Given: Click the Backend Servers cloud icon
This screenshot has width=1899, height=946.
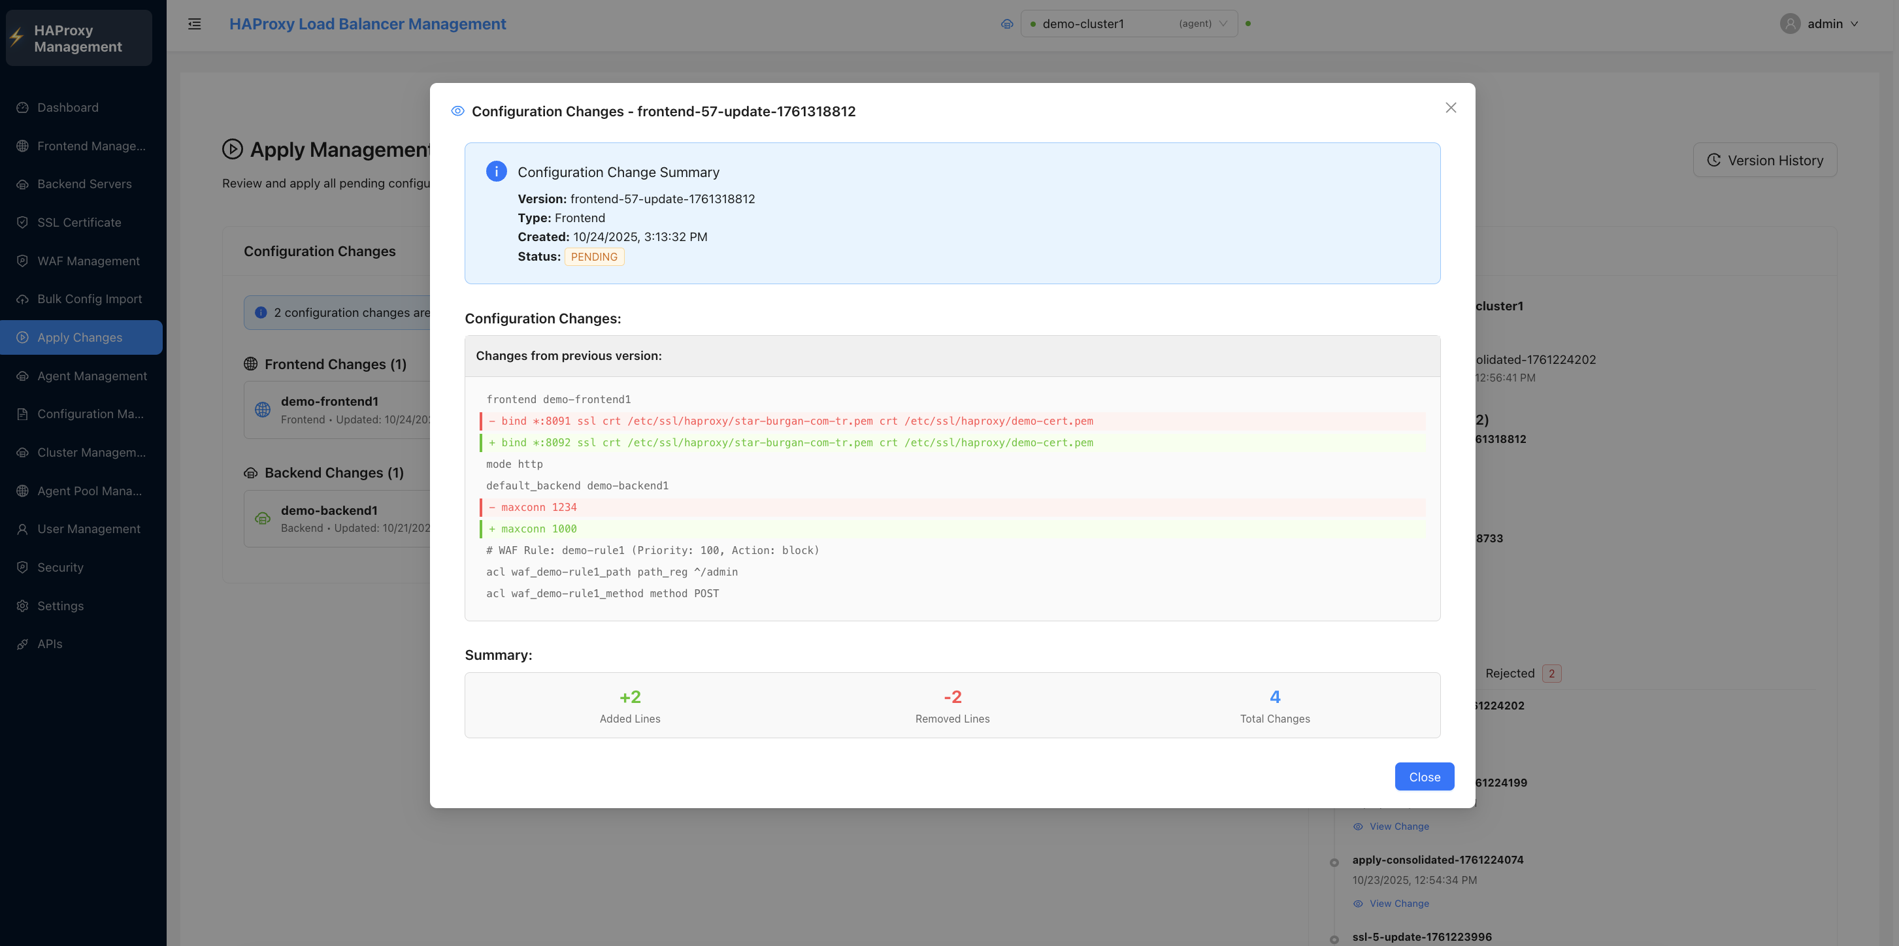Looking at the screenshot, I should 23,184.
